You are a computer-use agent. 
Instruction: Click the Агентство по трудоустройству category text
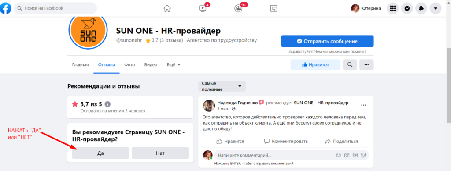[x=222, y=40]
